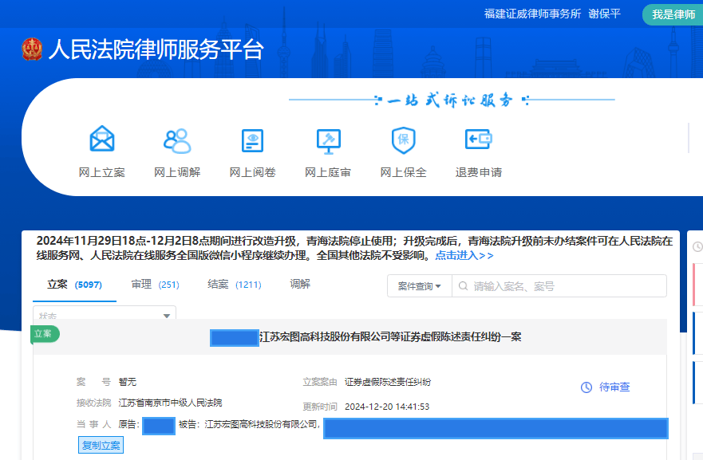
Task: Switch to the 结案 (1211) tab
Action: pos(235,285)
